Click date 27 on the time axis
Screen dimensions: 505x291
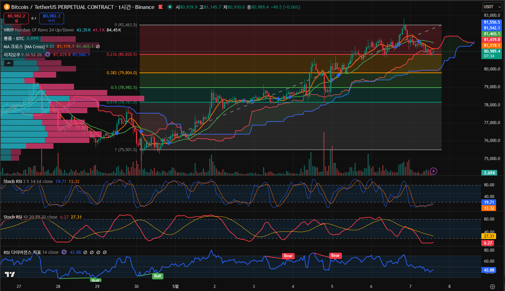coord(19,286)
